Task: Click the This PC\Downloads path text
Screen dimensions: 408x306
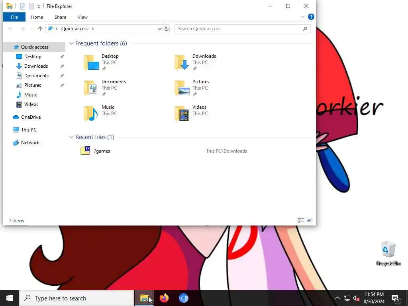Action: [226, 151]
